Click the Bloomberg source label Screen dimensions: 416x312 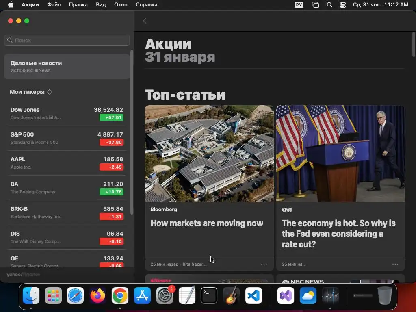(164, 209)
